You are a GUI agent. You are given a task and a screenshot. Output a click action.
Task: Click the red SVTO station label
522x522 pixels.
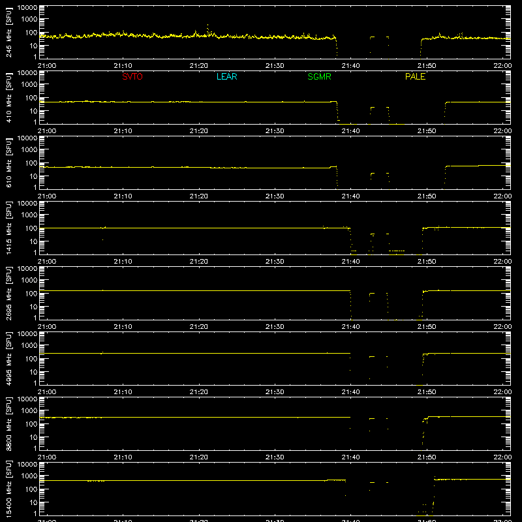[x=132, y=76]
